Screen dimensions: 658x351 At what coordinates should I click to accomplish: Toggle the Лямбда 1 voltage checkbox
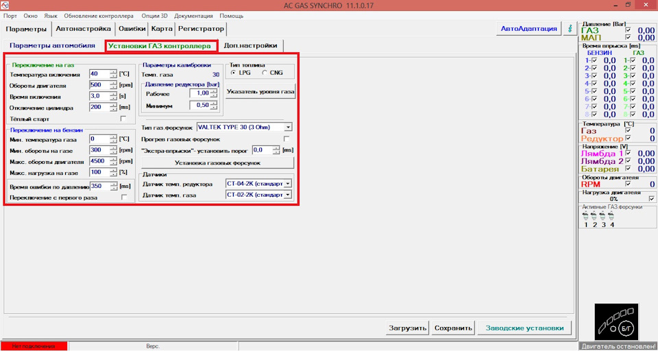(629, 154)
